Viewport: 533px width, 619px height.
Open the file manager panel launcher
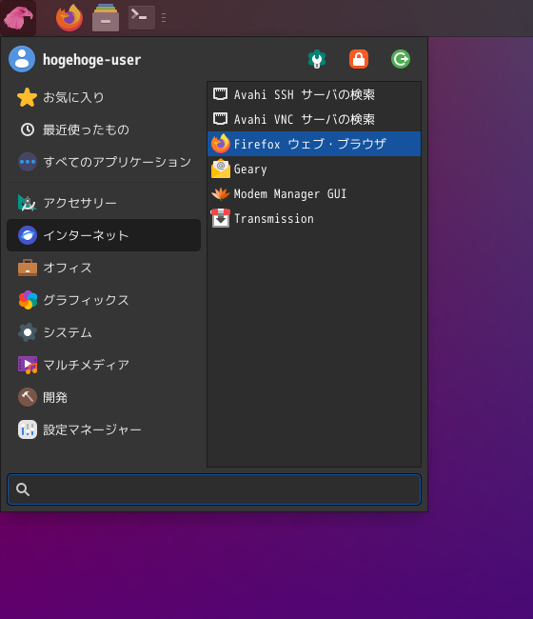pos(106,18)
